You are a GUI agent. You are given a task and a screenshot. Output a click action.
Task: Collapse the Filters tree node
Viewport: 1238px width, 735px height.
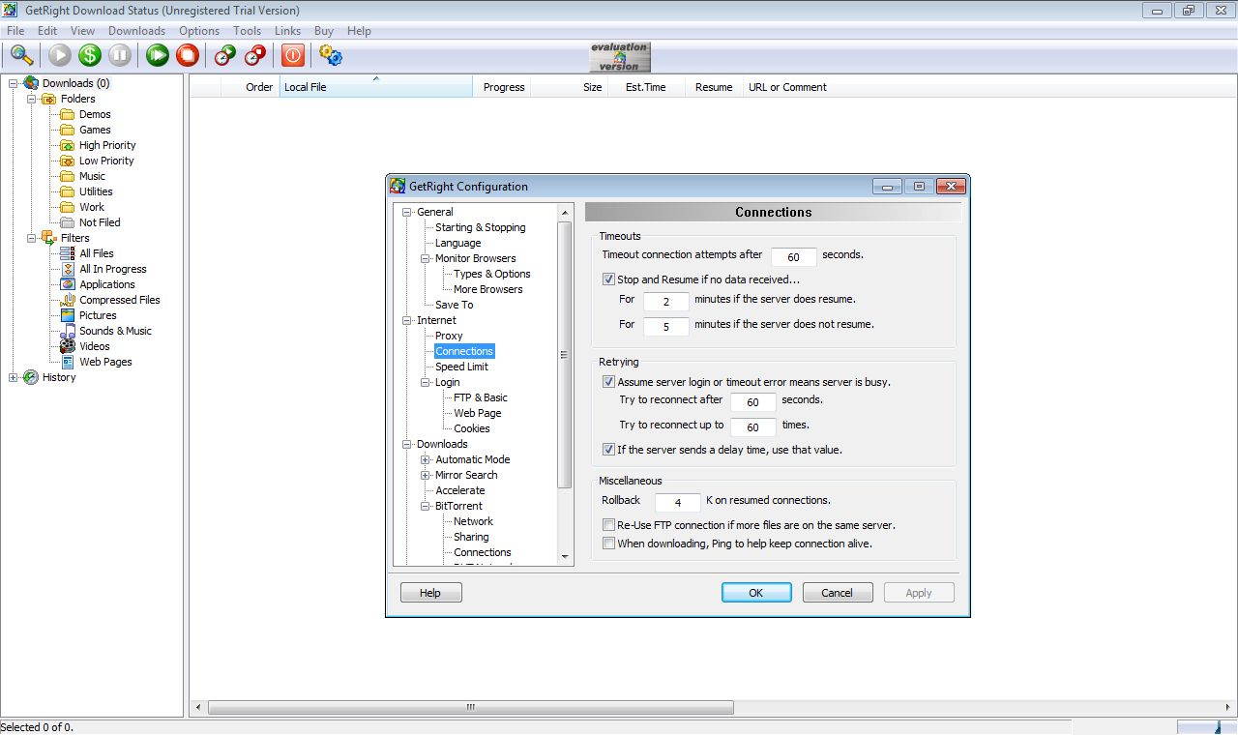tap(32, 238)
